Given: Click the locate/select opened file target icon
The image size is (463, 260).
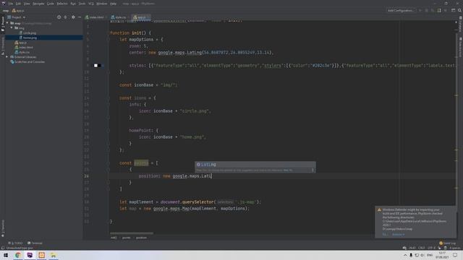Looking at the screenshot, I should tap(59, 17).
